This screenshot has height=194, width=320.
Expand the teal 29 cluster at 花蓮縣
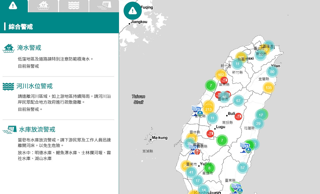click(258, 124)
